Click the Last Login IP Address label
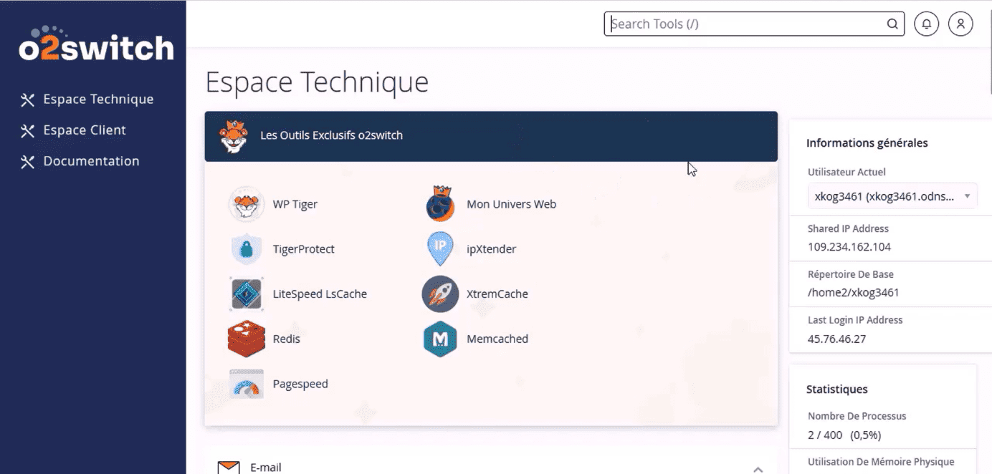Viewport: 992px width, 474px height. click(x=855, y=320)
